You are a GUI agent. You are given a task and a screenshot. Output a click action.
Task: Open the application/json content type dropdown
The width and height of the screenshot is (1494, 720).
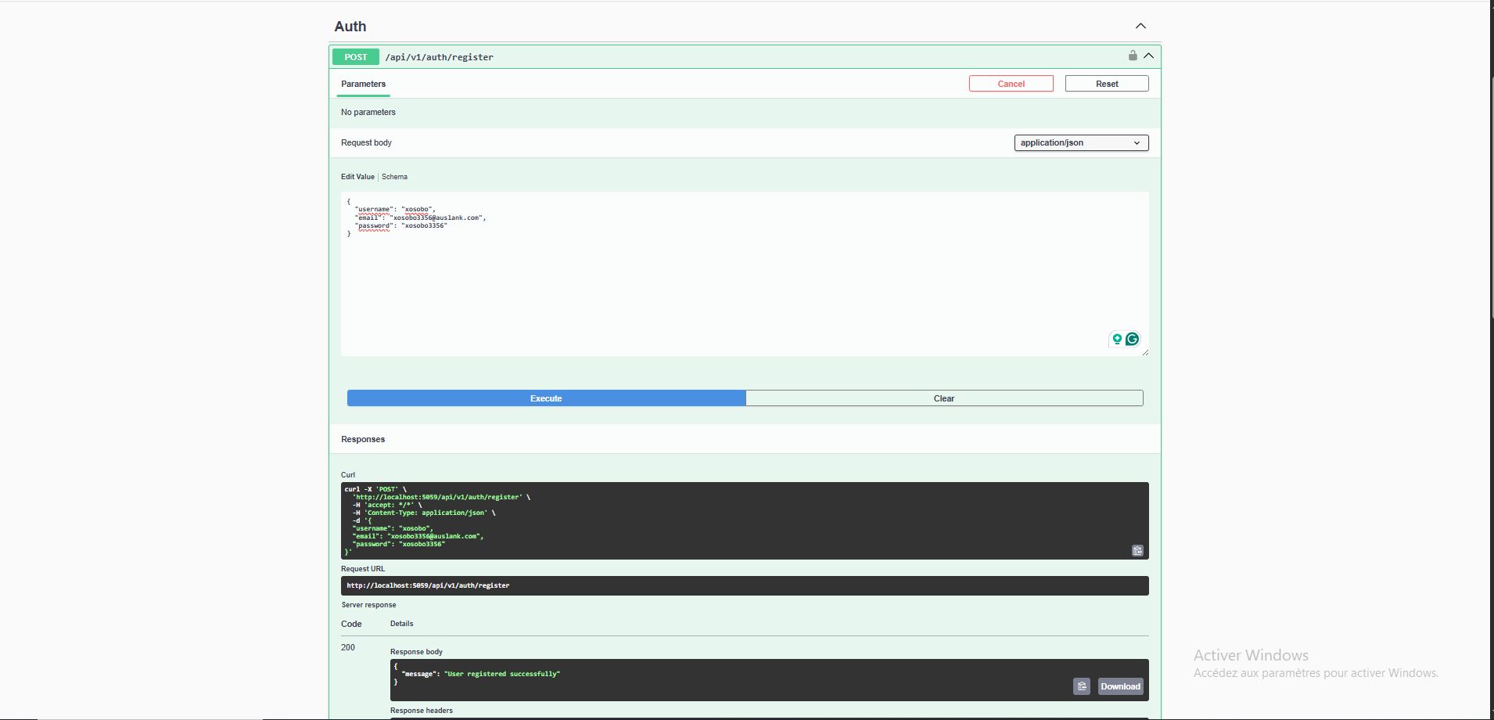1080,142
